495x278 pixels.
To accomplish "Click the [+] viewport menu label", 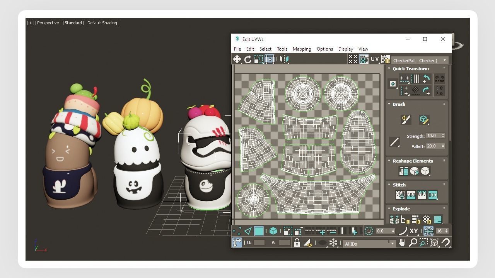I will (x=30, y=23).
